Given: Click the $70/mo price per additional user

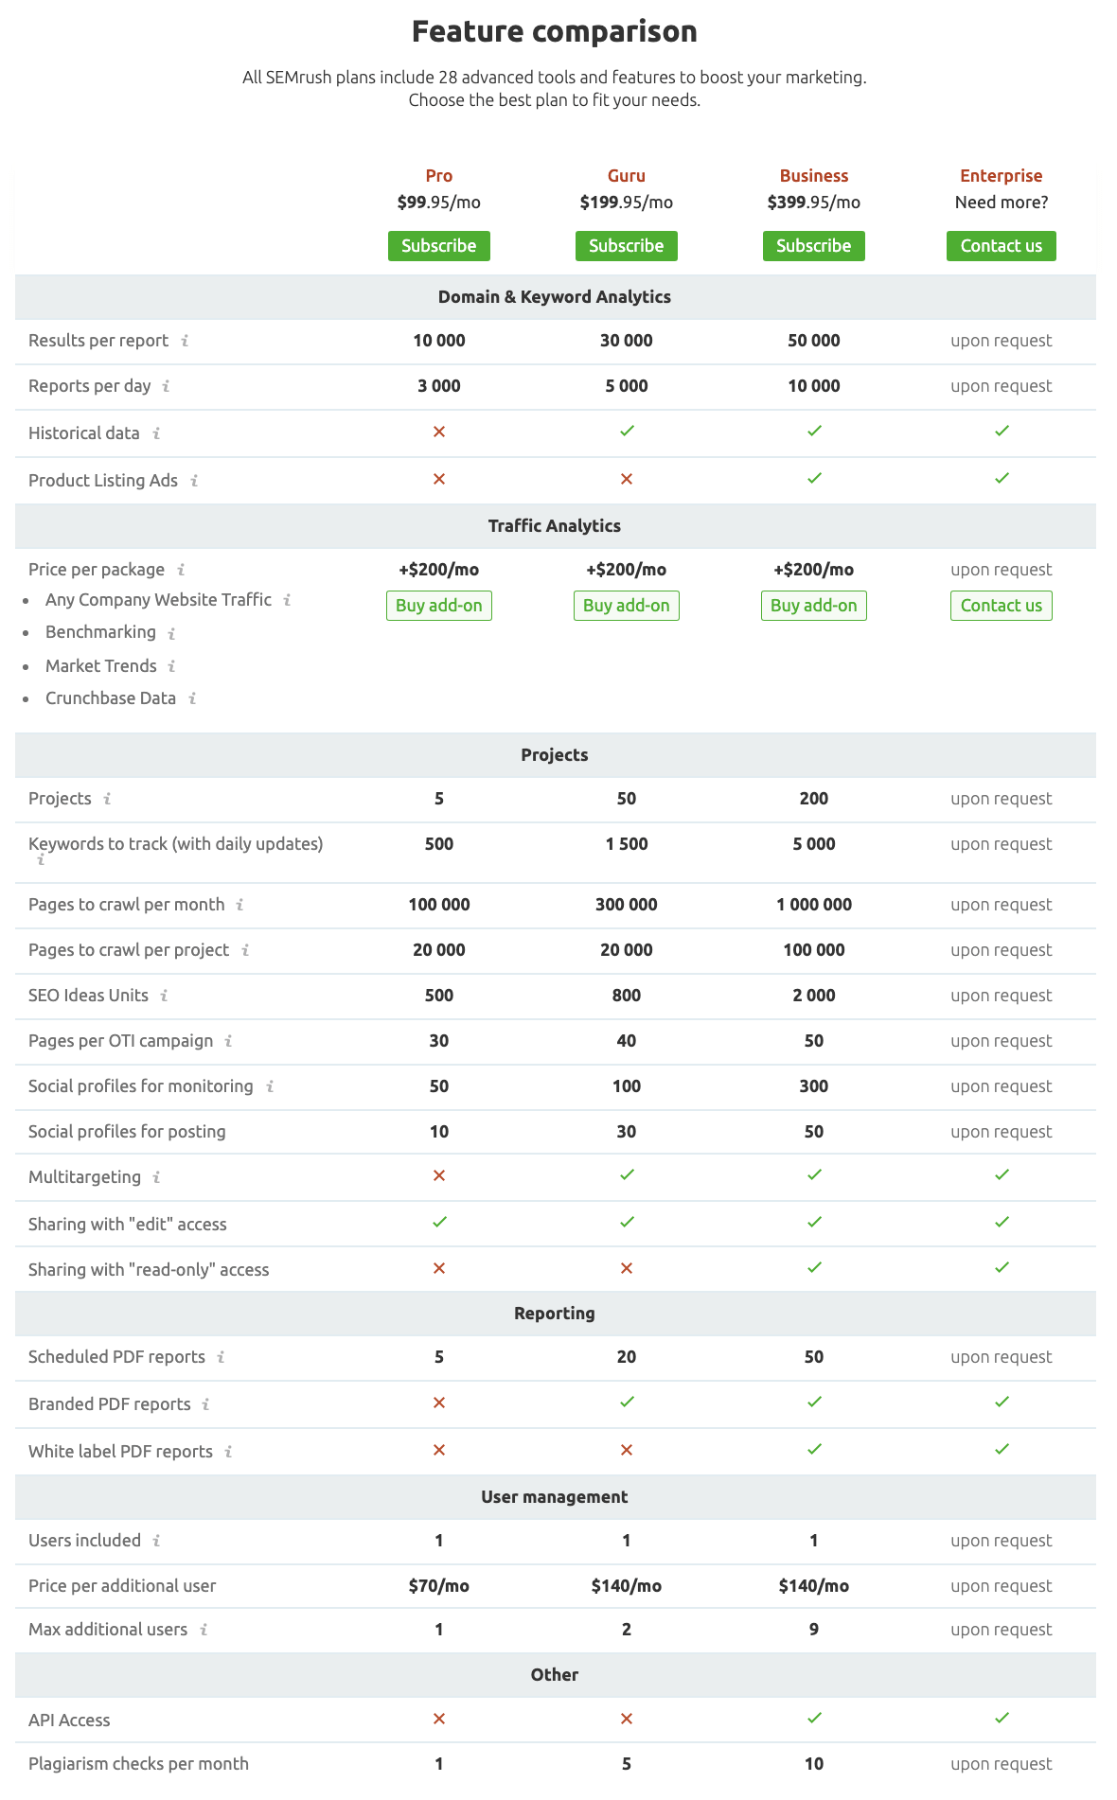Looking at the screenshot, I should [439, 1586].
